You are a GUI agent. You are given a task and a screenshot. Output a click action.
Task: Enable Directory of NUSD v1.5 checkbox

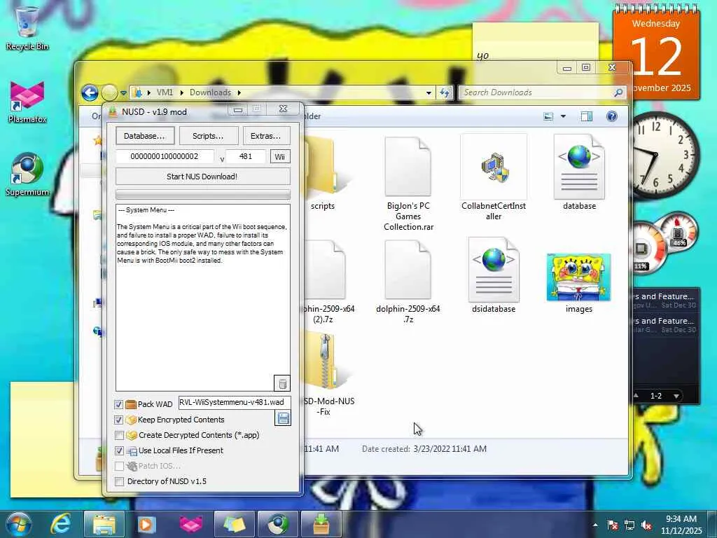pos(119,481)
